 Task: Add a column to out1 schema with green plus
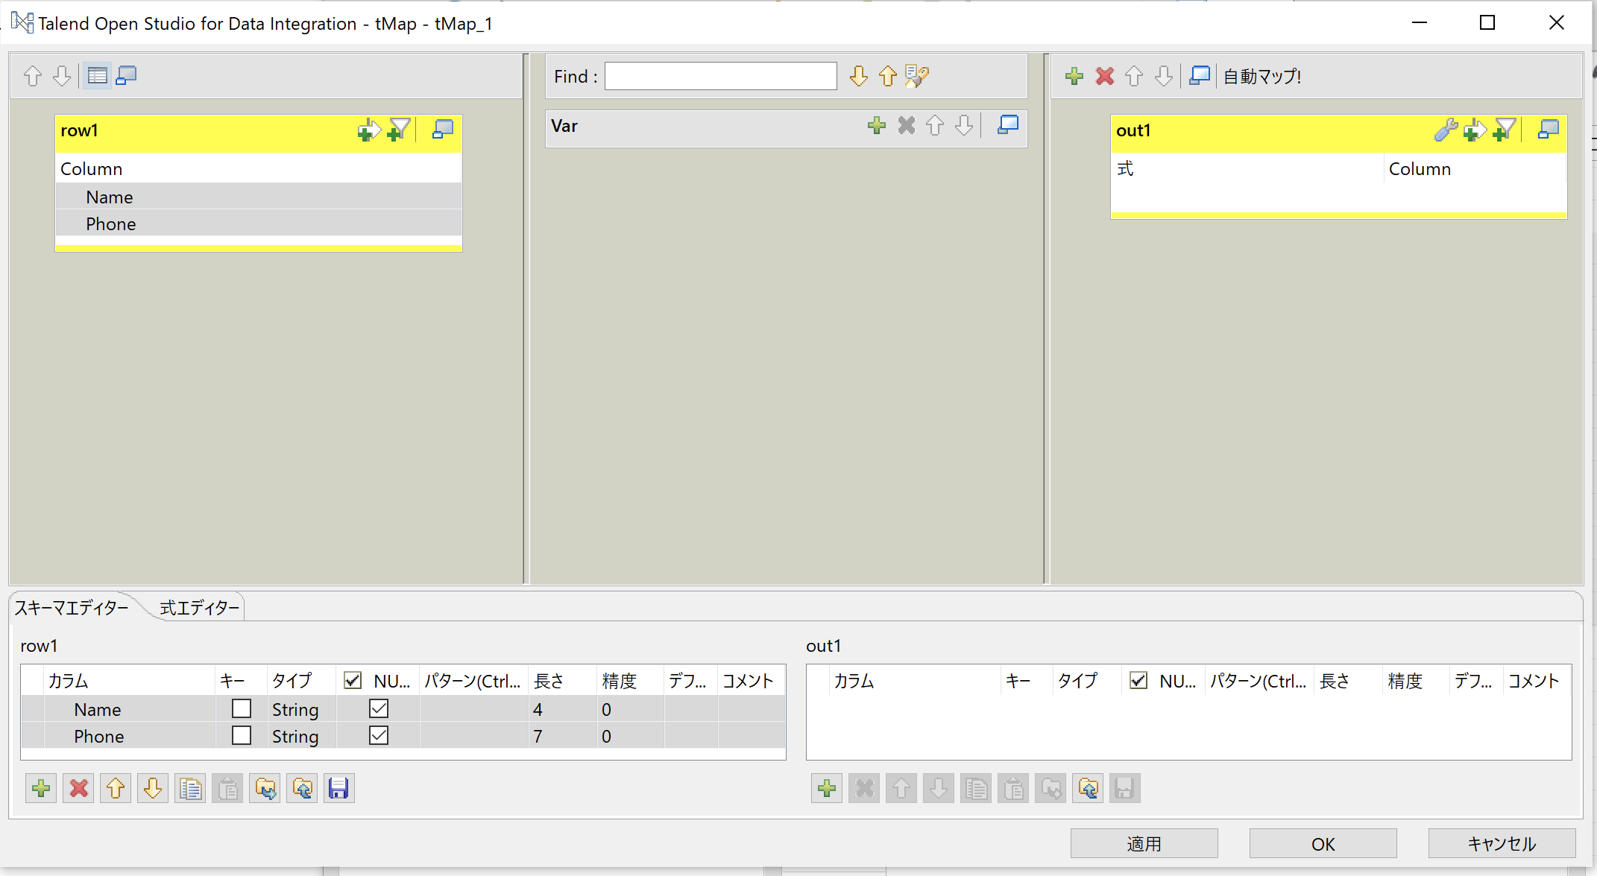point(827,788)
